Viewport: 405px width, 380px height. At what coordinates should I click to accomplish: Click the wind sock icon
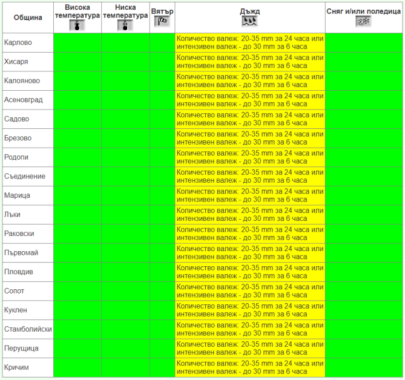pos(162,21)
